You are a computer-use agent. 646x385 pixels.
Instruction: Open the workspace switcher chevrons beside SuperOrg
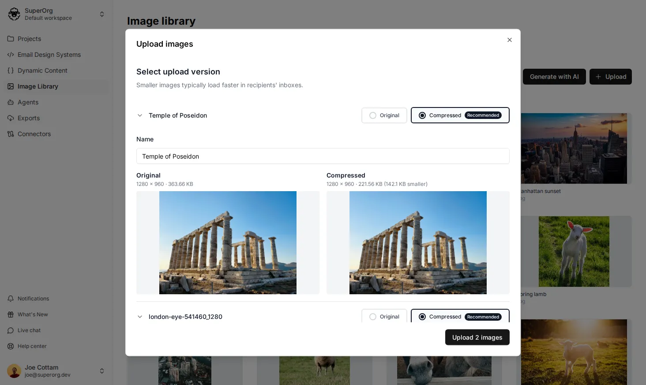(102, 14)
